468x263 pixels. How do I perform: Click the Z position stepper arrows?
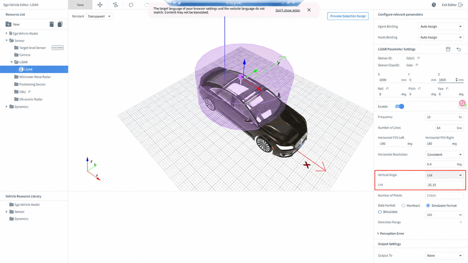(457, 80)
